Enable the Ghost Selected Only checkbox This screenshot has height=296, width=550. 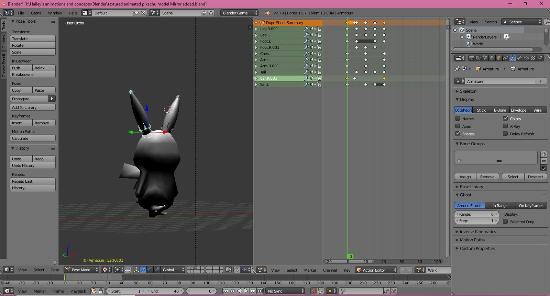point(505,221)
